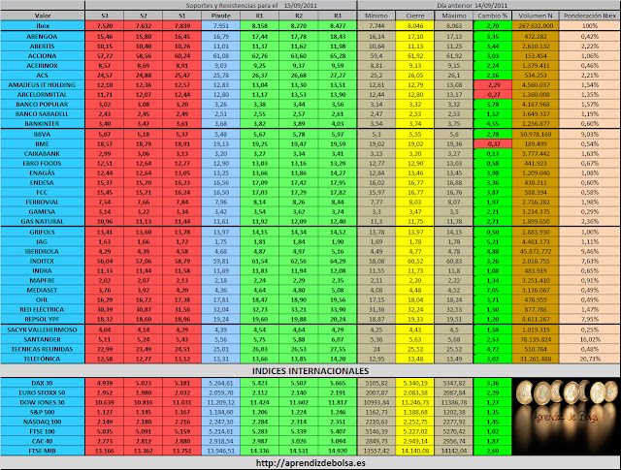
Task: Select the 'Valor' column header
Action: pos(43,16)
